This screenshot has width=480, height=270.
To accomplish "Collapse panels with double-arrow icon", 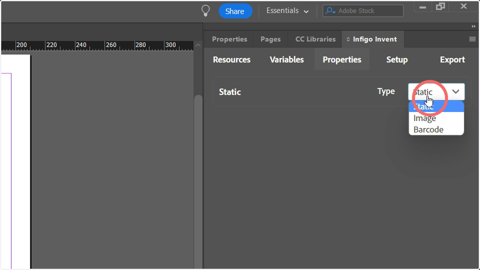I will point(474,26).
